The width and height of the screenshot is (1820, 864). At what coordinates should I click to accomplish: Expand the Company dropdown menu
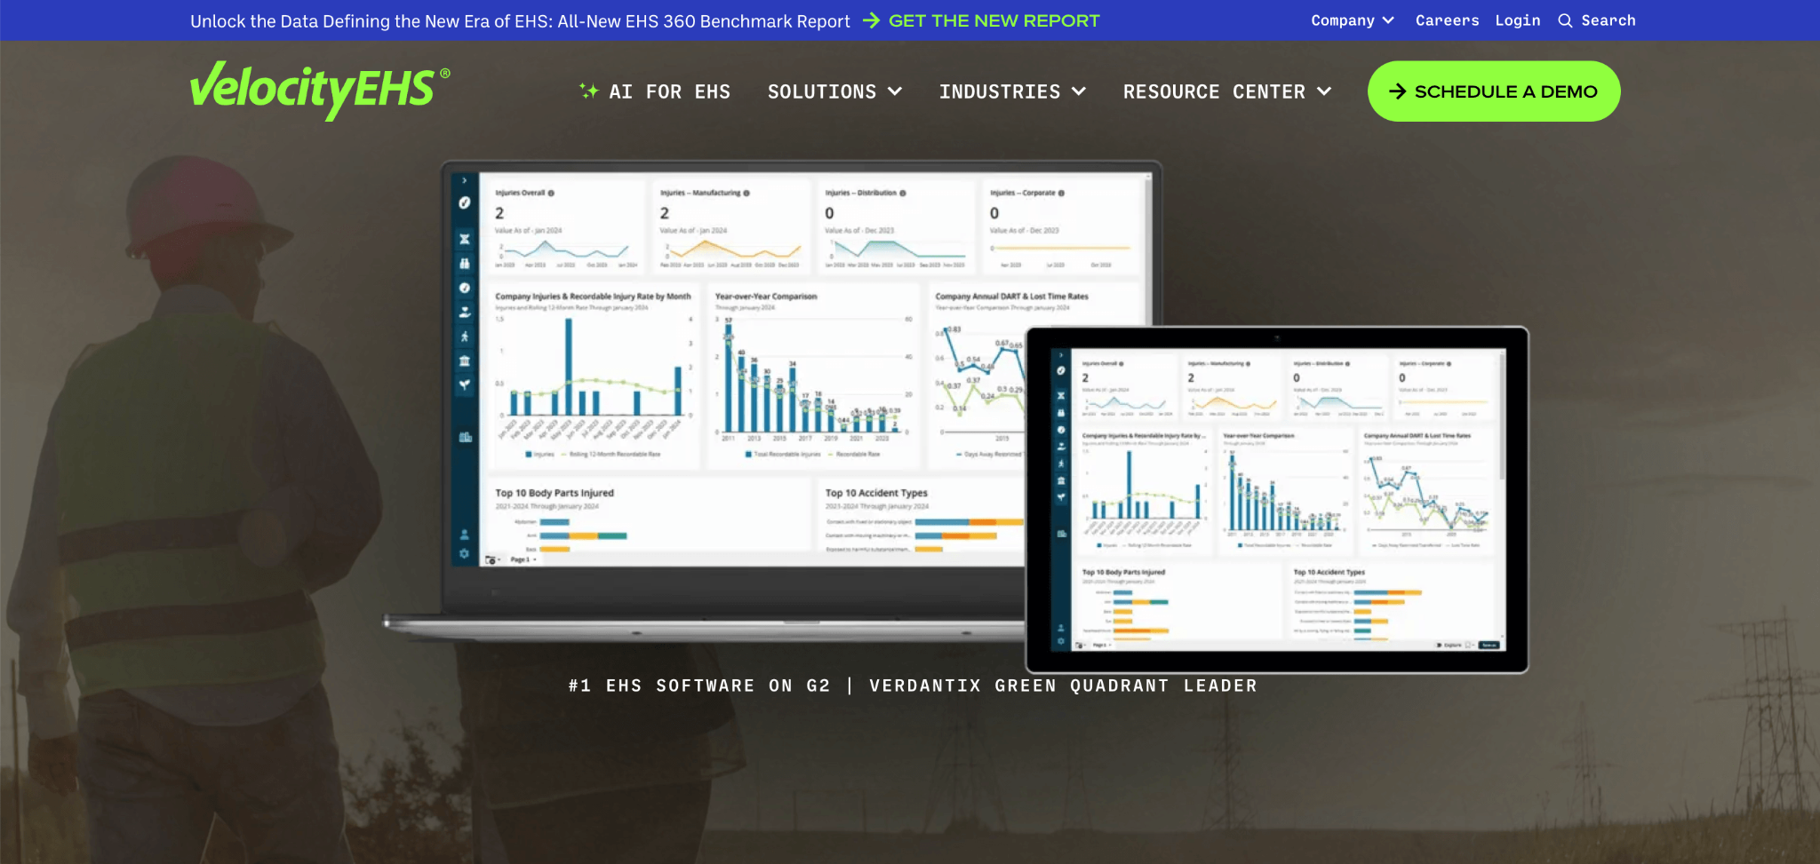(x=1352, y=20)
